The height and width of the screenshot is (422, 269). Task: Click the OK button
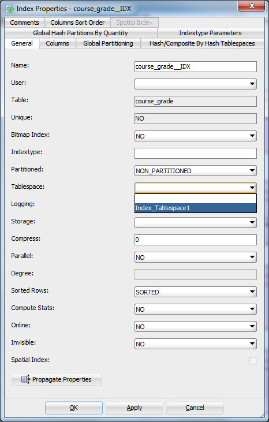click(x=74, y=408)
